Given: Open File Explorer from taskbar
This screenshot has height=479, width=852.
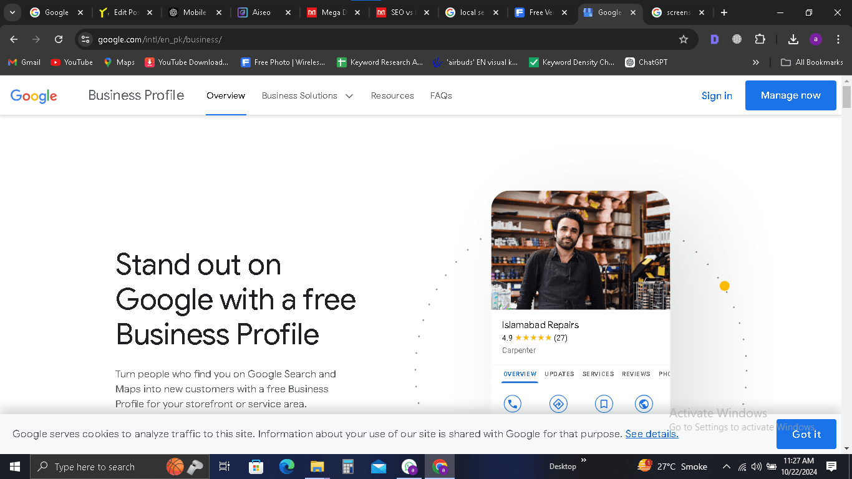Looking at the screenshot, I should tap(317, 467).
